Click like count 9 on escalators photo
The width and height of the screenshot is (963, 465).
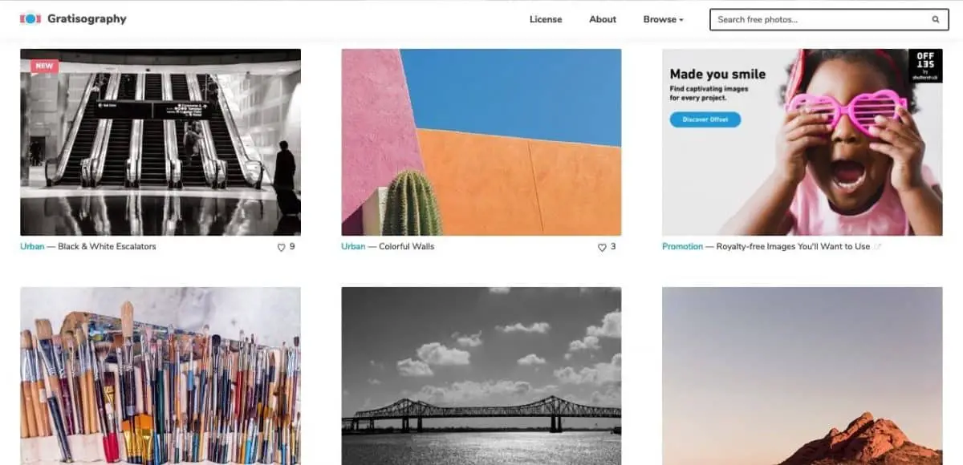[292, 247]
